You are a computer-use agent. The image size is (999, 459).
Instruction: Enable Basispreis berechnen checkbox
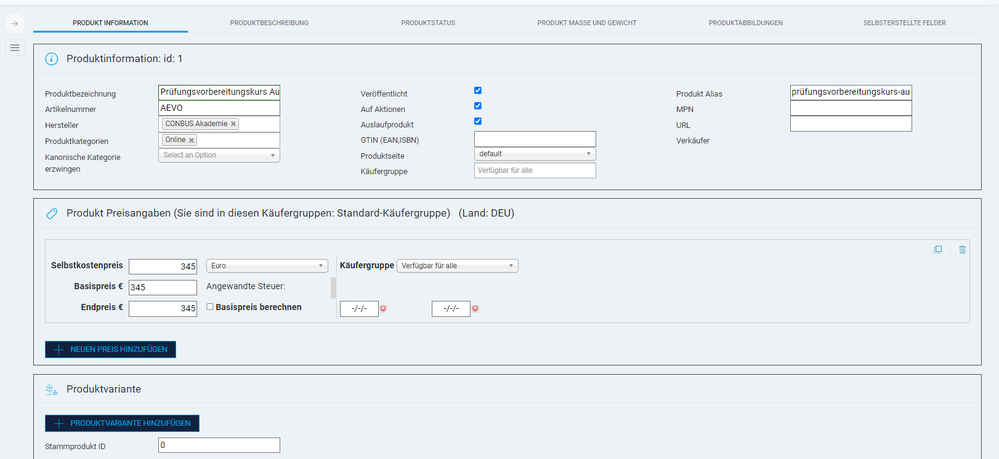tap(210, 307)
